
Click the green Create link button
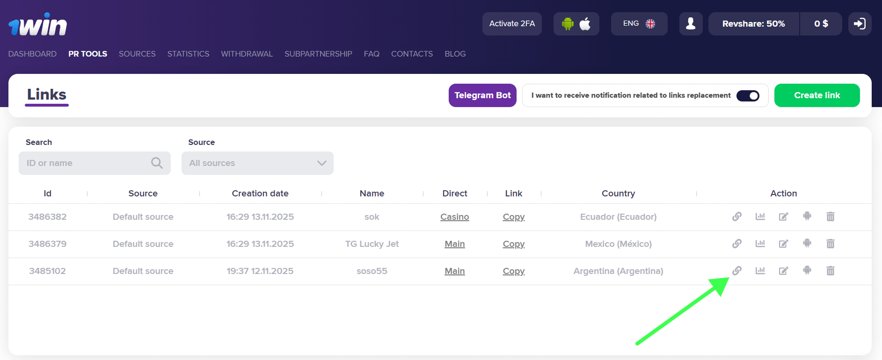point(816,95)
